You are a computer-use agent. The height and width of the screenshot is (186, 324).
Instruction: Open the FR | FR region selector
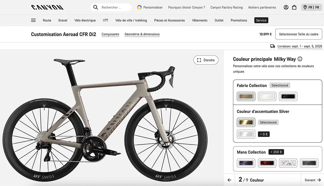(x=312, y=7)
